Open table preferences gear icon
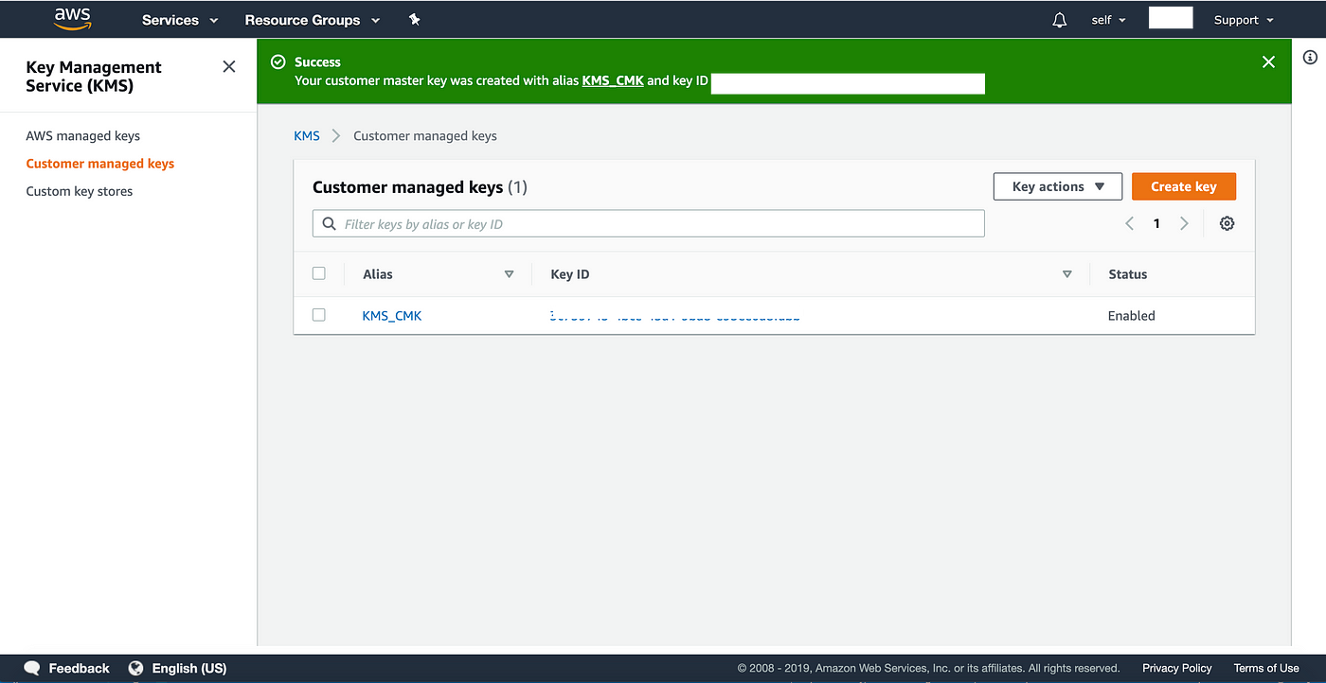This screenshot has width=1326, height=683. (x=1227, y=223)
